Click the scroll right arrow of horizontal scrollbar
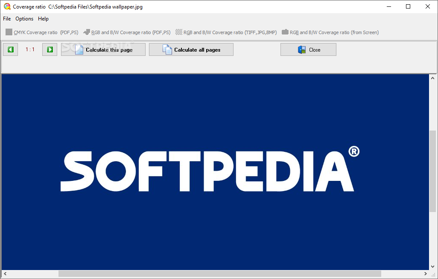The image size is (438, 279). [426, 274]
